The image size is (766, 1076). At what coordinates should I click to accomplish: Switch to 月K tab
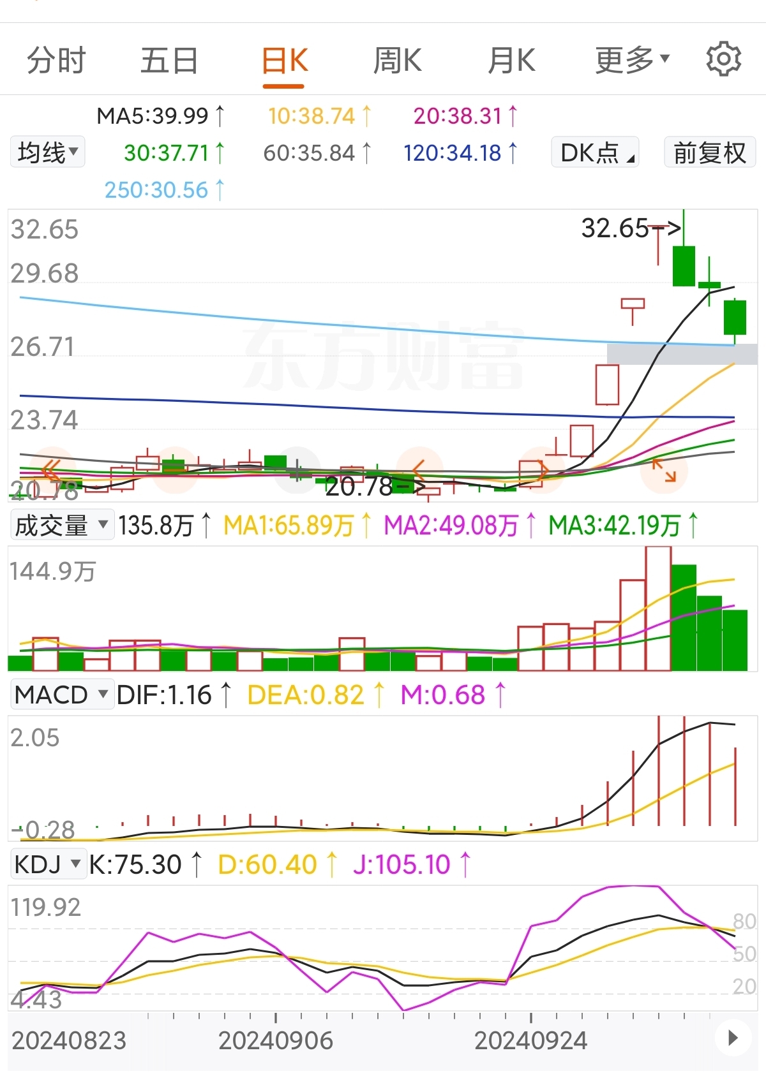tap(511, 61)
